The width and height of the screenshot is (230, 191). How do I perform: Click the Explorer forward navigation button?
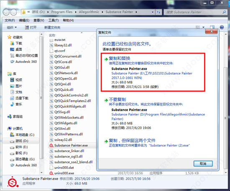click(x=14, y=12)
